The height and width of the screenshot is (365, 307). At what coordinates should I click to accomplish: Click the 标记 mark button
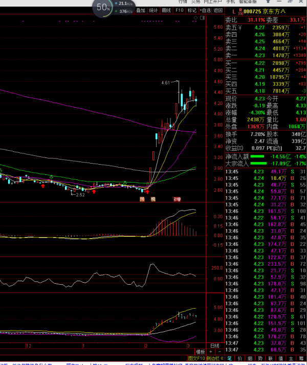pyautogui.click(x=192, y=10)
